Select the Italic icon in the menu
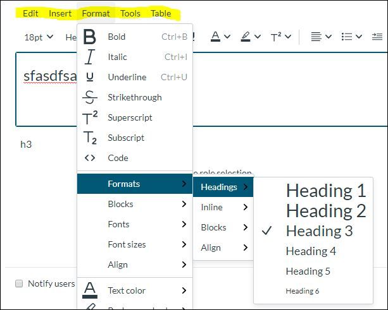388x310 pixels. click(x=90, y=57)
